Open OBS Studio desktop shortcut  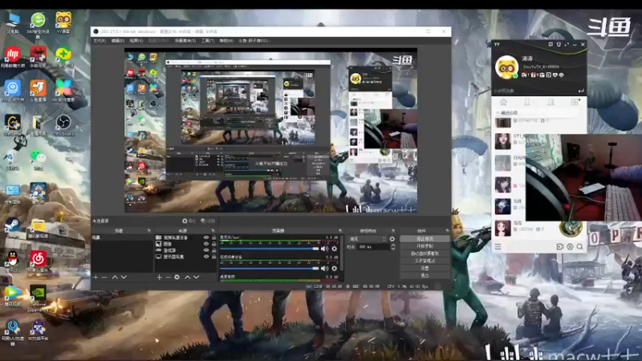click(x=63, y=125)
